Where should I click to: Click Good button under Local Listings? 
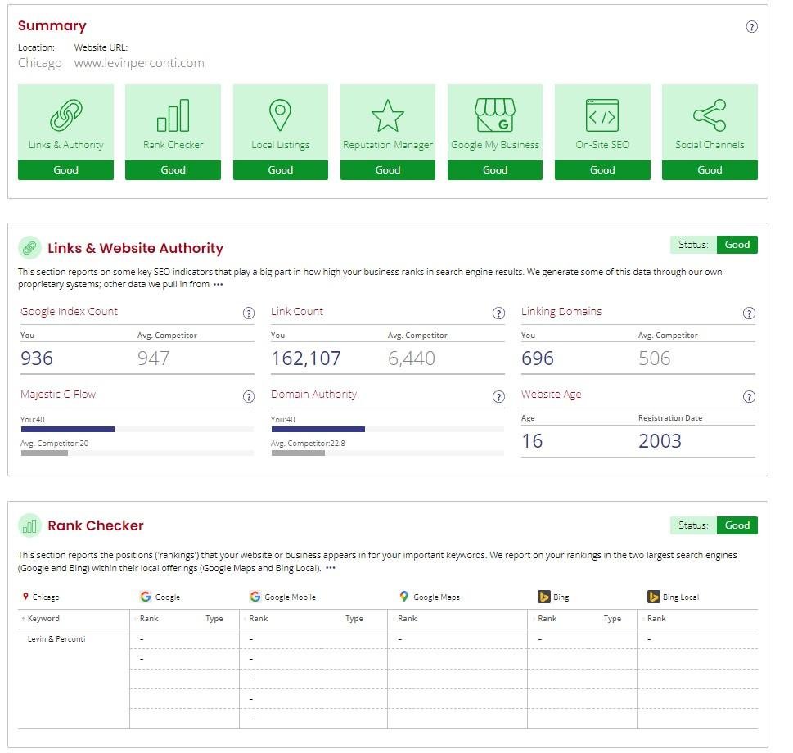point(280,170)
